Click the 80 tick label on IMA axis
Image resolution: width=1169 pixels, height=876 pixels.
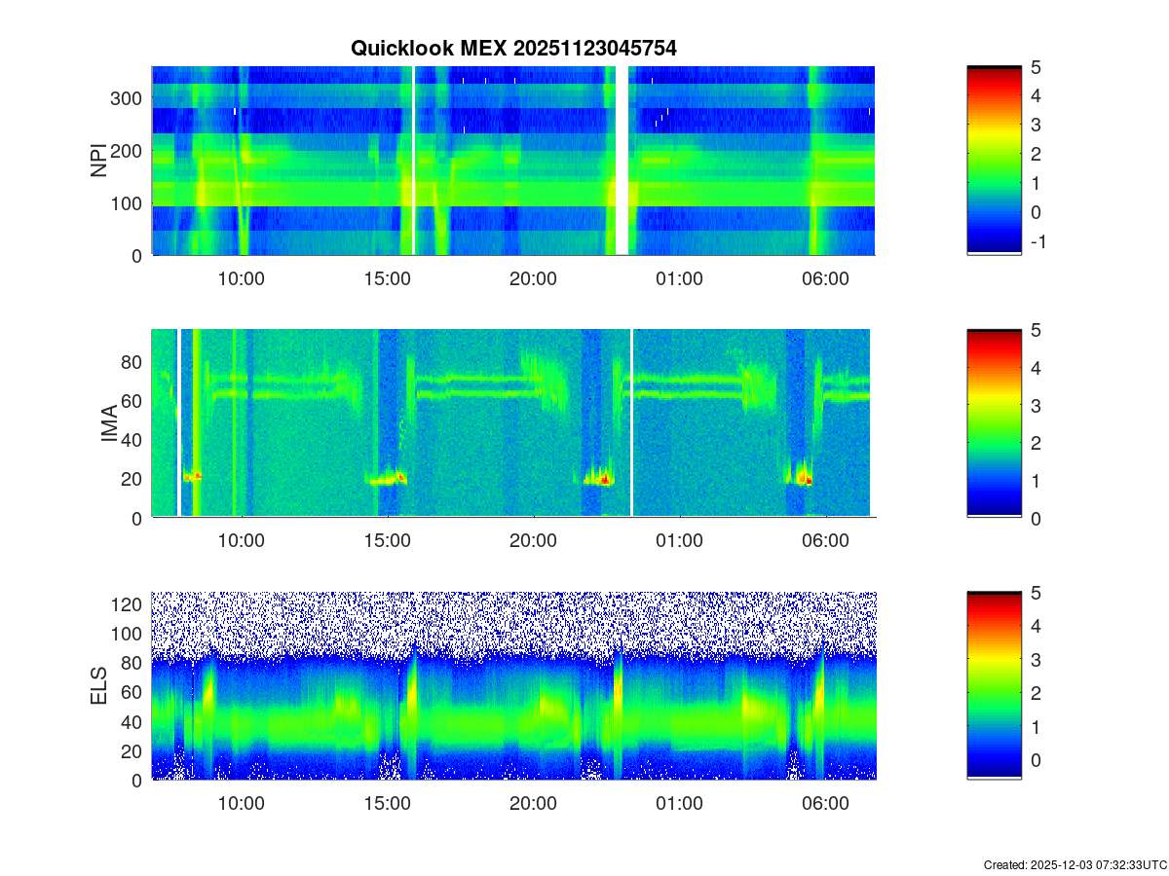132,362
